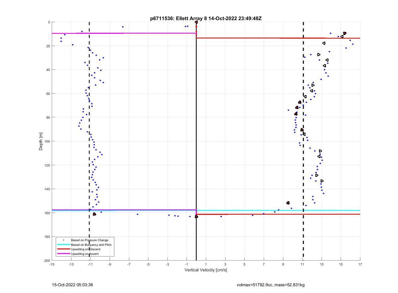The width and height of the screenshot is (398, 293).
Task: Click the timestamp '15-Oct-2022 05:03:36'
Action: pyautogui.click(x=72, y=285)
